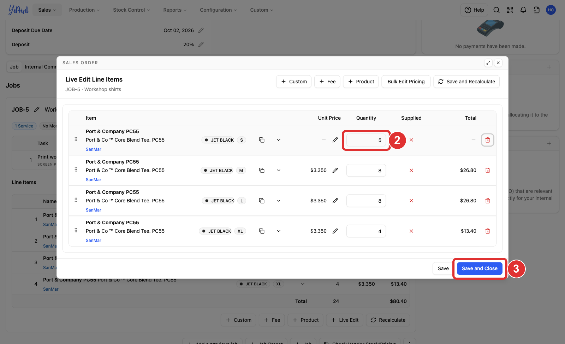Screen dimensions: 565x344
Task: Edit unit price for size M row
Action: pos(335,171)
